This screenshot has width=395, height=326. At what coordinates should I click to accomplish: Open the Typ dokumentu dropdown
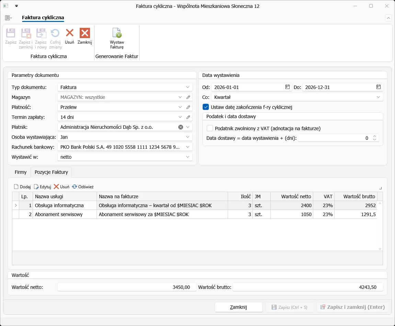pos(188,87)
